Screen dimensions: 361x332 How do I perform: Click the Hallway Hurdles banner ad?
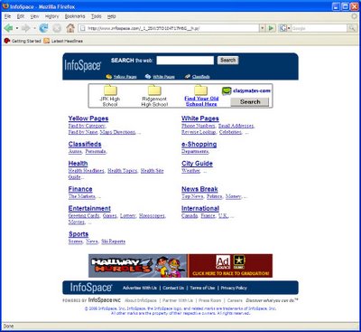[138, 266]
